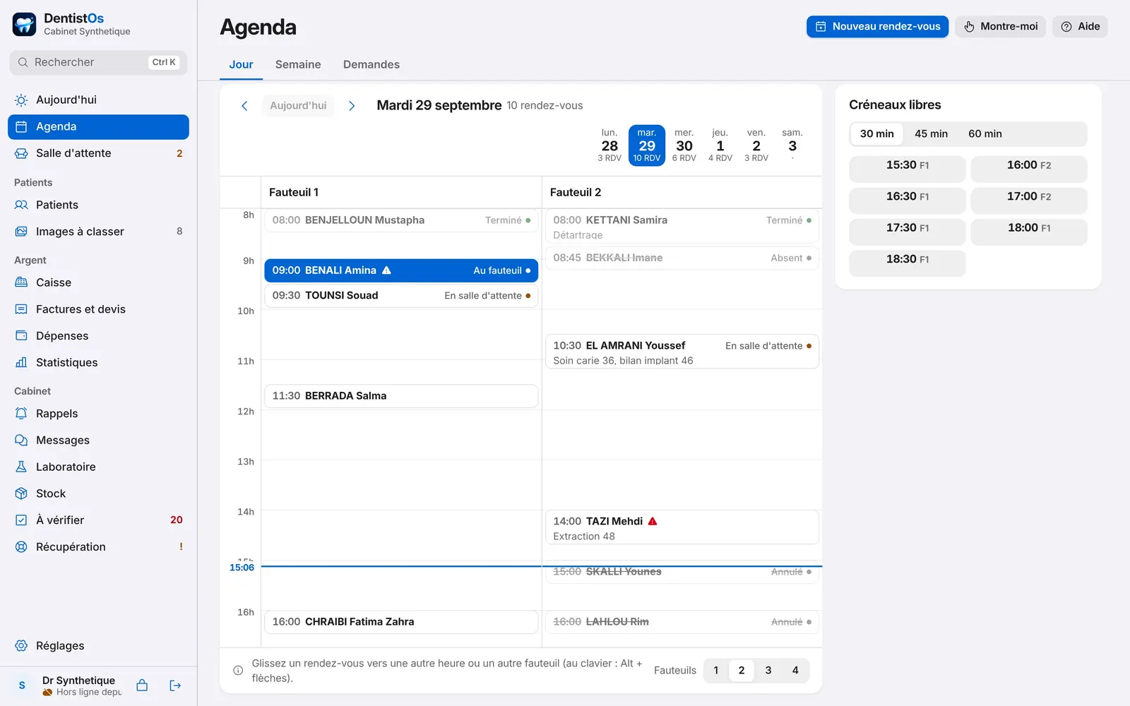
Task: Select 60 min slot duration
Action: coord(985,133)
